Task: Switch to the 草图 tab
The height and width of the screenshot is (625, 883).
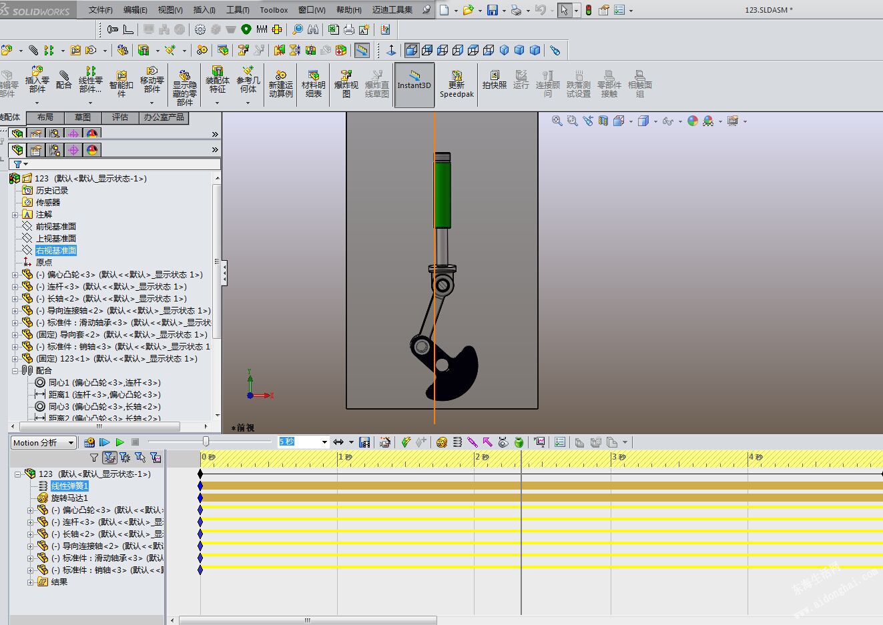Action: [x=83, y=117]
